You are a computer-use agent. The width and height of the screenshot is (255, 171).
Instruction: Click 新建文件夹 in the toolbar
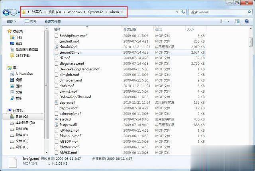pos(53,21)
